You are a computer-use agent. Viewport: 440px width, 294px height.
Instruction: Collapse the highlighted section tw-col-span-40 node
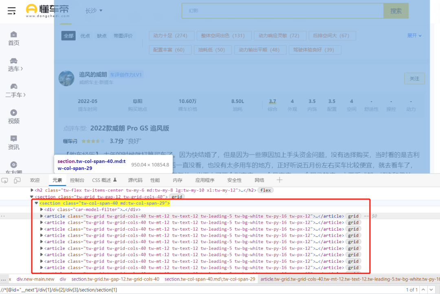[x=37, y=203]
